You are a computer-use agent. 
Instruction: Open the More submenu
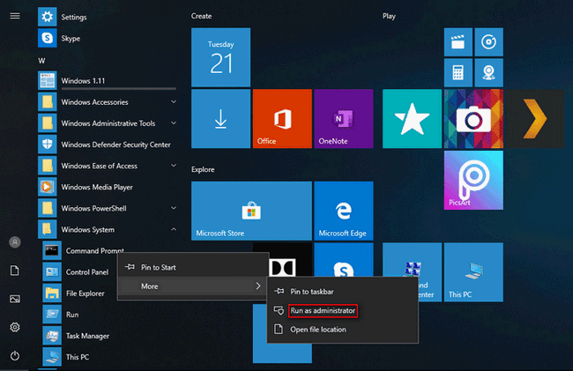point(193,286)
